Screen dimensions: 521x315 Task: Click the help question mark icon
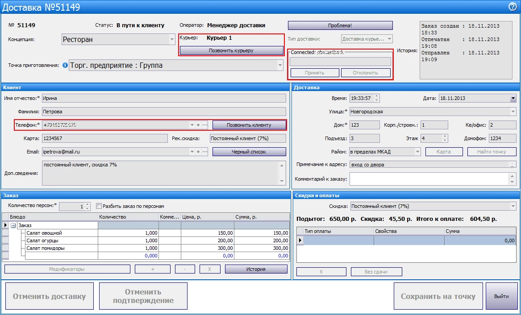512,6
